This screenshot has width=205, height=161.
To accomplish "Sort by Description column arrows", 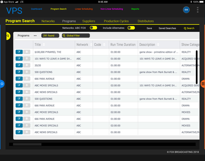I will [158, 44].
